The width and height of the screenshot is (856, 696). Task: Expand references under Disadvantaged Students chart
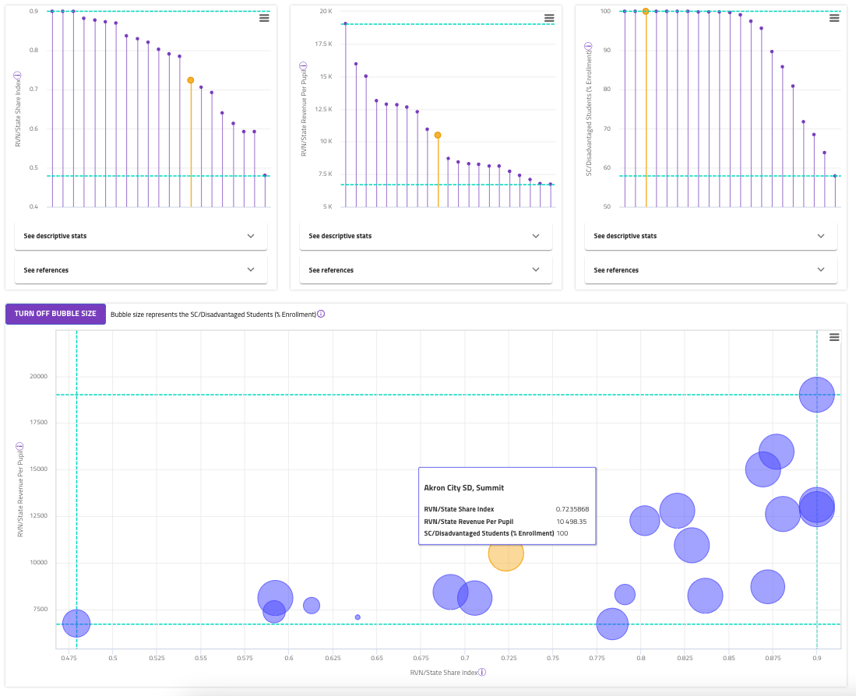click(711, 270)
